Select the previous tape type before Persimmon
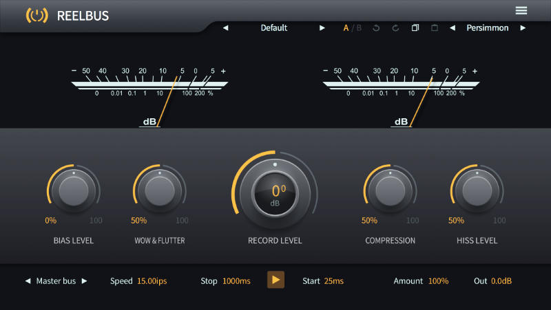 point(453,27)
